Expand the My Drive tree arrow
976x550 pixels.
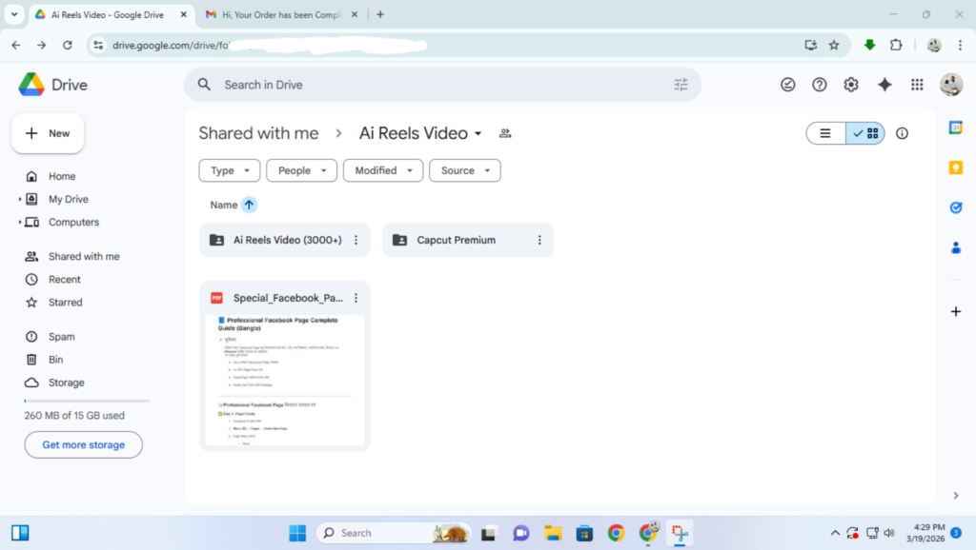click(20, 200)
